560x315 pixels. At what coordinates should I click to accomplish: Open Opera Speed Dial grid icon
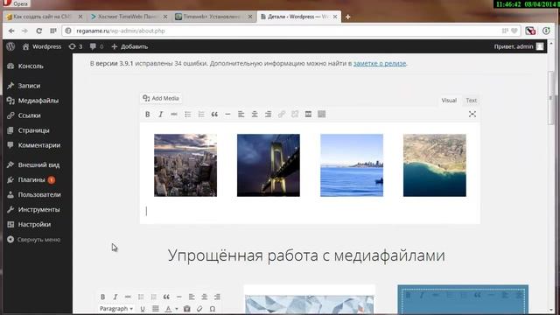coord(53,31)
